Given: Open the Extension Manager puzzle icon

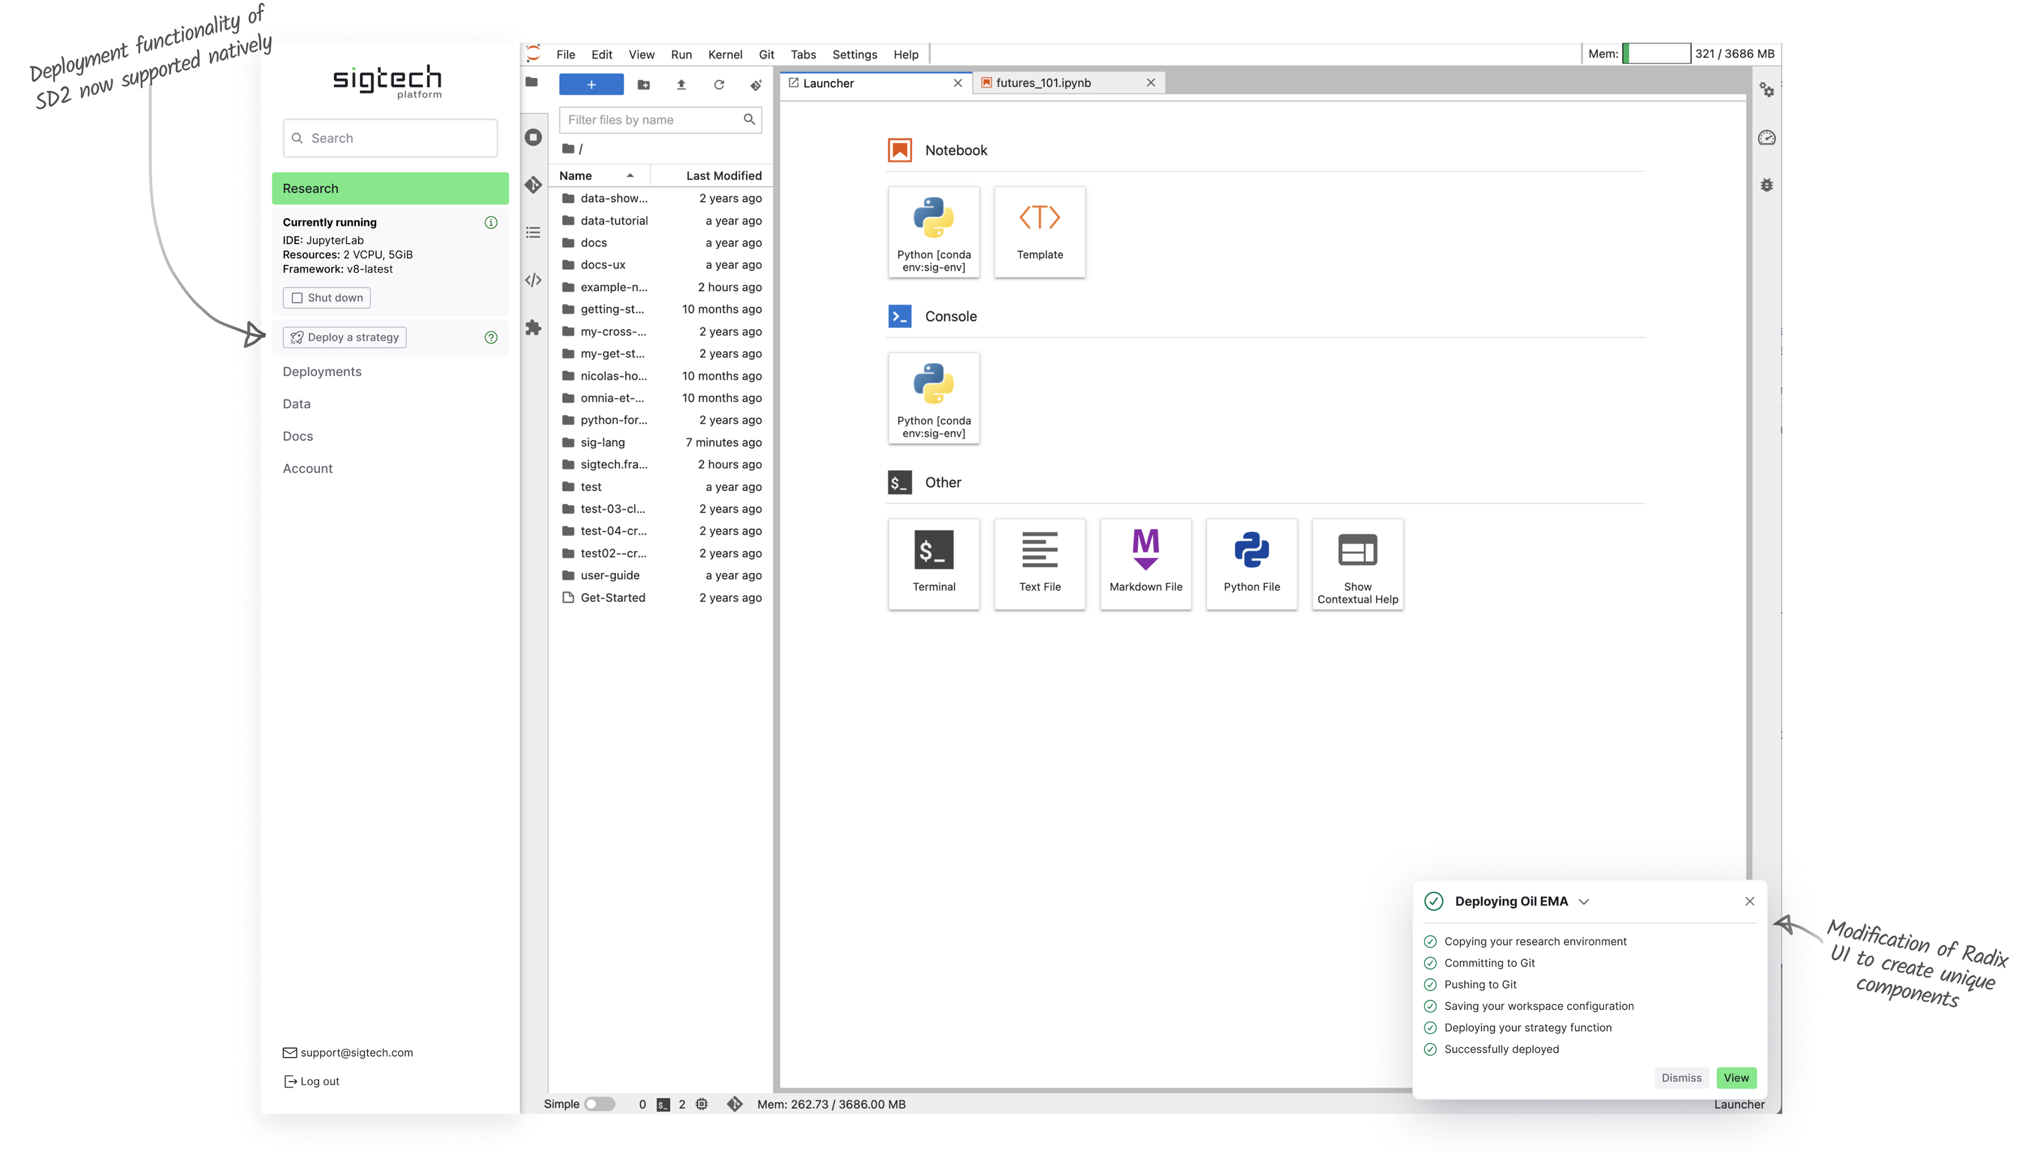Looking at the screenshot, I should point(533,327).
